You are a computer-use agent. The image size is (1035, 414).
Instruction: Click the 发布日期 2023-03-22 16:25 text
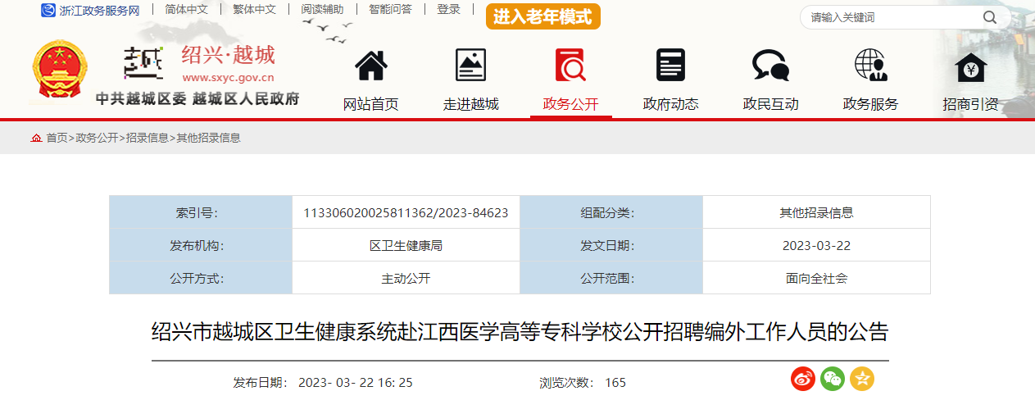(x=323, y=383)
